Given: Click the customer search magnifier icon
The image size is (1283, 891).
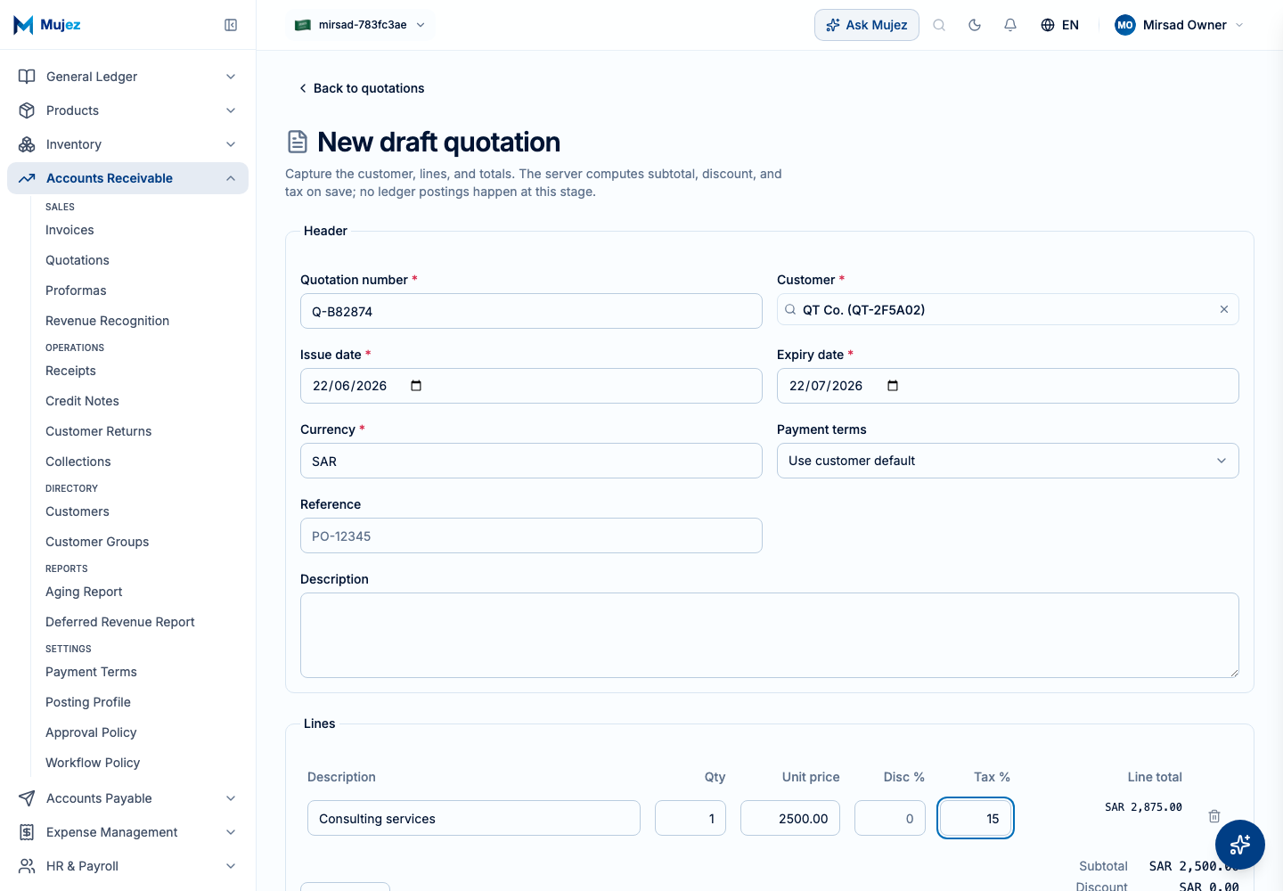Looking at the screenshot, I should point(790,310).
